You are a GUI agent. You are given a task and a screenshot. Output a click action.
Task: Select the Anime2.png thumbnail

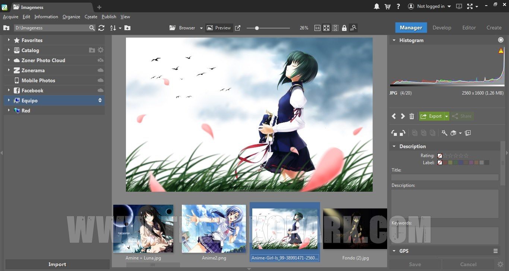point(214,229)
